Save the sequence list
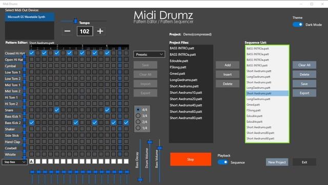The image size is (328, 185). [x=304, y=84]
